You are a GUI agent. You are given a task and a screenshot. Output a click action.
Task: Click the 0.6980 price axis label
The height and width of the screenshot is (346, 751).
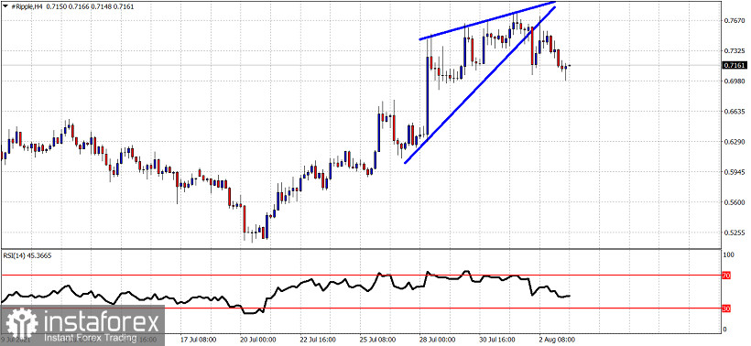pyautogui.click(x=735, y=81)
